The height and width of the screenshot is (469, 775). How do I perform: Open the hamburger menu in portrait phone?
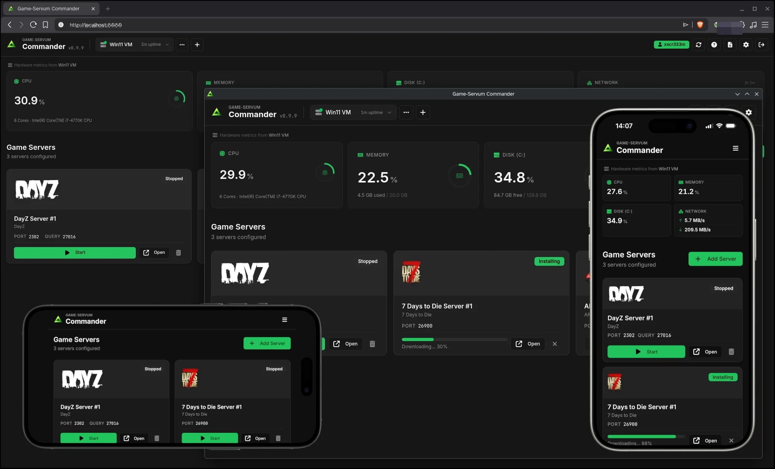click(736, 148)
